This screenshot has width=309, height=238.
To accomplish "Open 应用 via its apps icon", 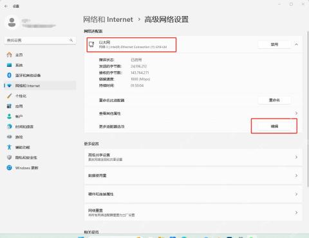I will [9, 106].
